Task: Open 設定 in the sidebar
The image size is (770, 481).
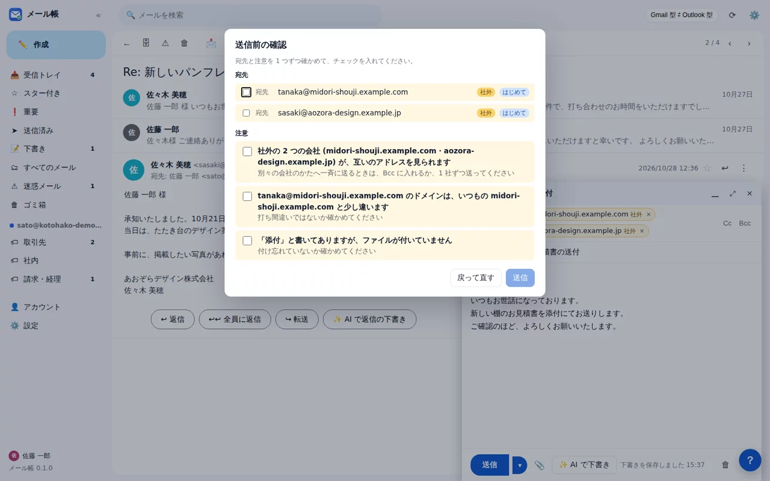Action: coord(56,325)
